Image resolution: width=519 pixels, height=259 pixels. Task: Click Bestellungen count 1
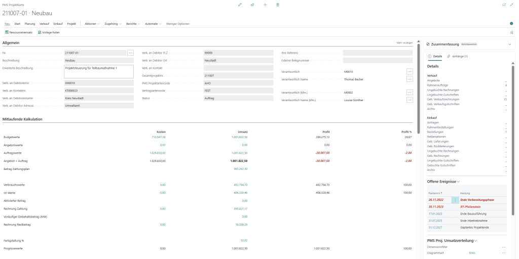tap(506, 132)
